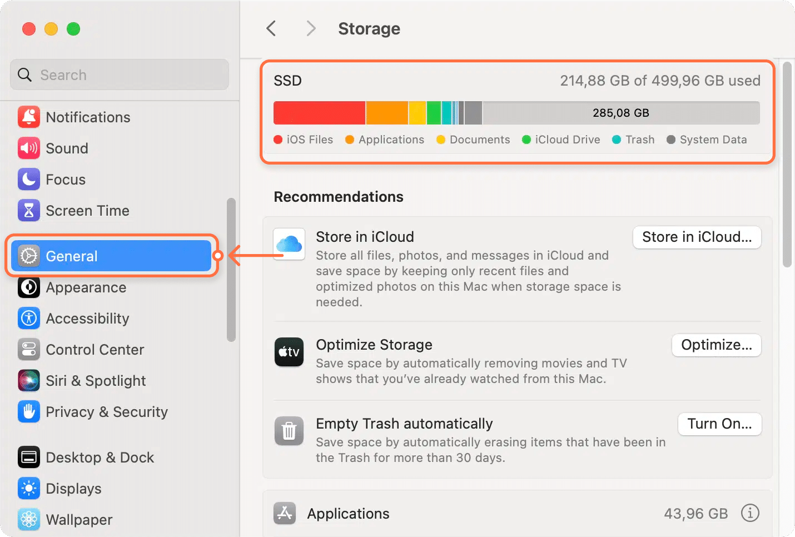Click the Screen Time hourglass icon
Screen dimensions: 795x537
point(28,210)
